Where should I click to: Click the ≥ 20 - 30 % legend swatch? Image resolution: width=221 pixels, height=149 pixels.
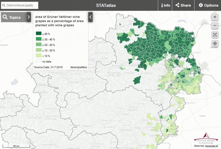tap(38, 45)
